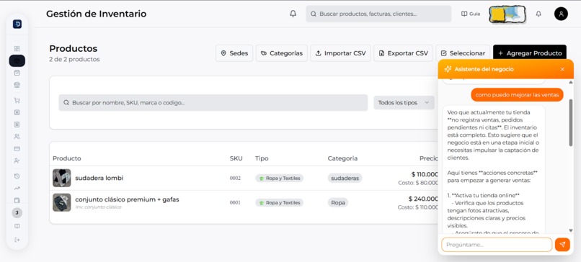Click Ropa y Textiles tag in conjunto row
Screen dimensions: 581x262
[x=280, y=202]
